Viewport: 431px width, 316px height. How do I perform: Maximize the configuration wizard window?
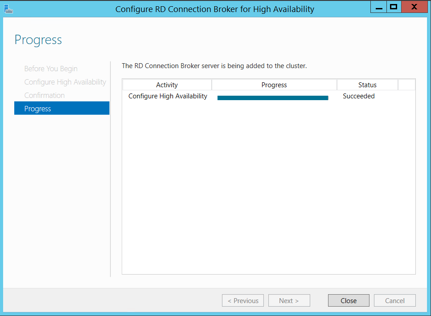click(x=394, y=7)
